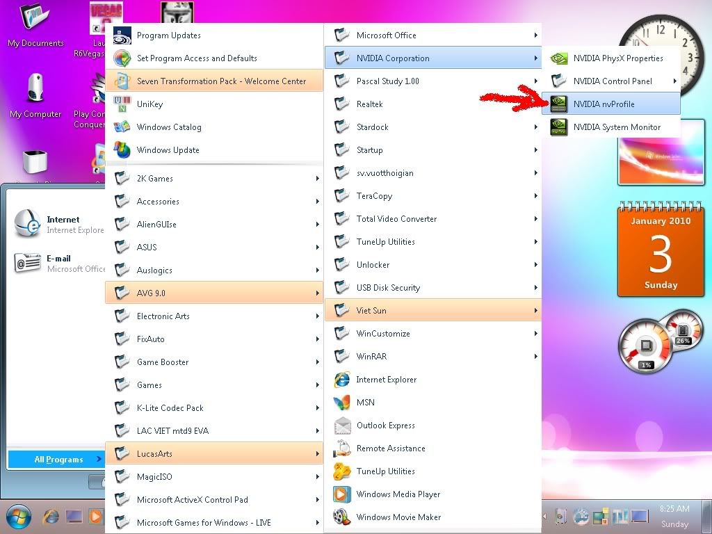This screenshot has height=534, width=712.
Task: Open the Pascal Study 1.00 folder
Action: (432, 81)
